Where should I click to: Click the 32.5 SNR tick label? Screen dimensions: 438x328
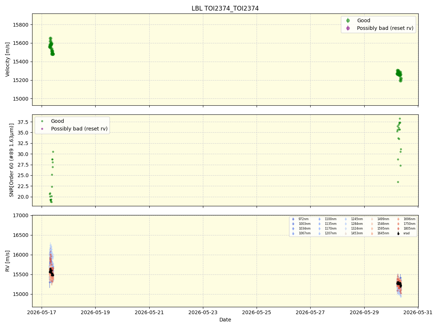click(x=24, y=144)
